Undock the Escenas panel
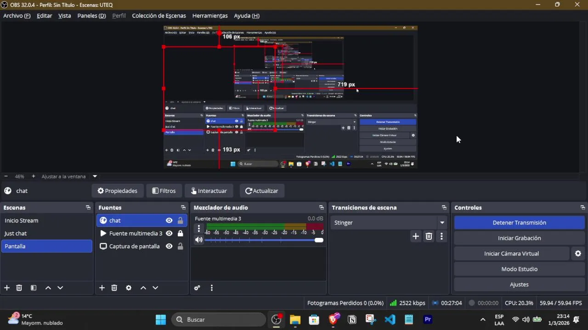 [88, 208]
